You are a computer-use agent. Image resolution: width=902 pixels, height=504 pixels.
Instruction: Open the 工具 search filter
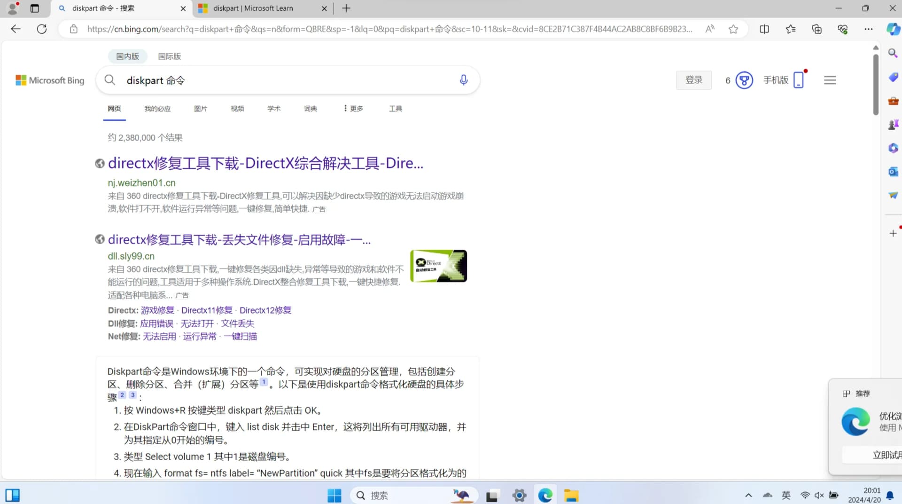pos(396,109)
